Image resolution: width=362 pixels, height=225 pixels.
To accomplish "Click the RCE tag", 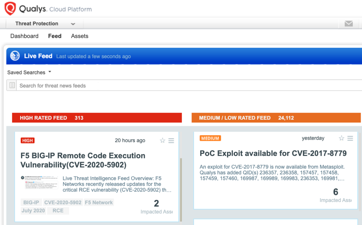I will [x=58, y=211].
